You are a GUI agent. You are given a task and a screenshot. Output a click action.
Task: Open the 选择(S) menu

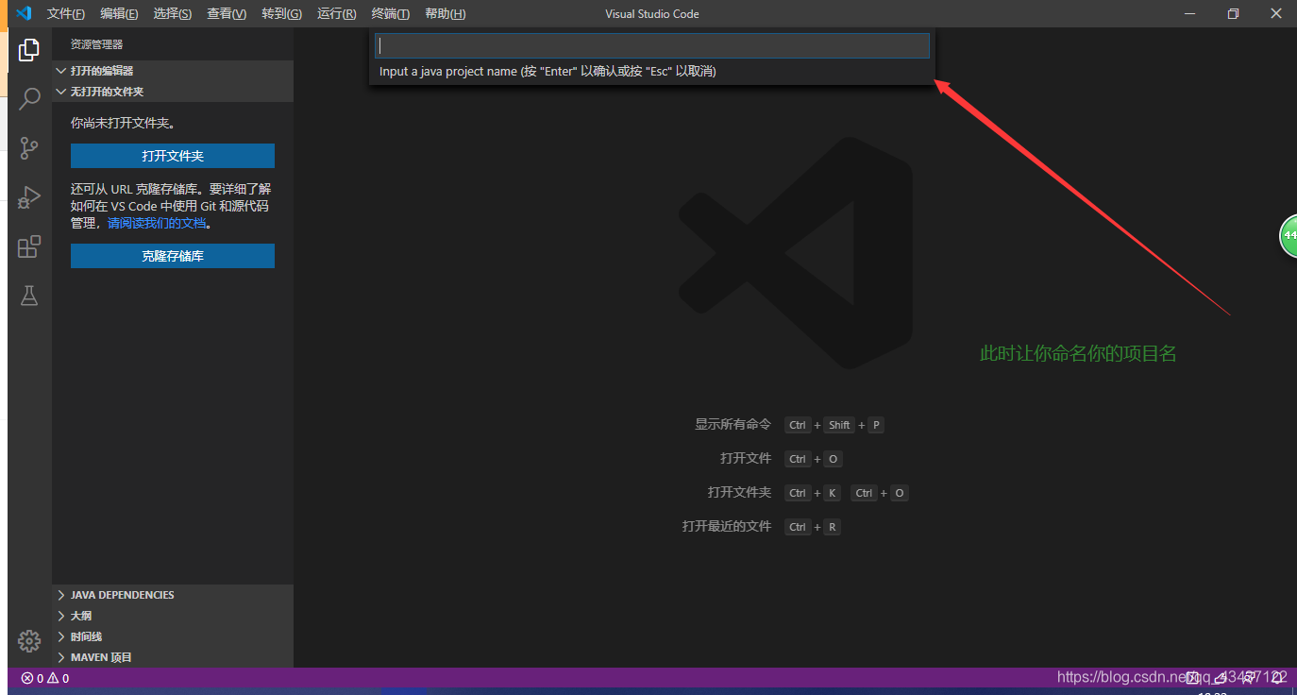coord(173,13)
